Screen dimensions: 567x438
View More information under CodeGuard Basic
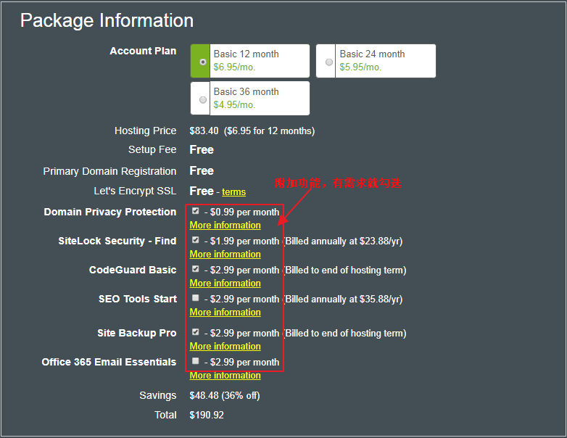pyautogui.click(x=225, y=284)
